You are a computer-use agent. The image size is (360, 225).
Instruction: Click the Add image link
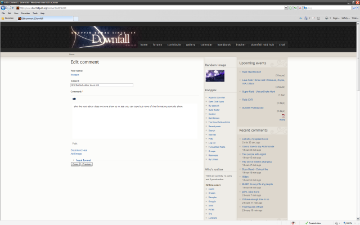[76, 154]
